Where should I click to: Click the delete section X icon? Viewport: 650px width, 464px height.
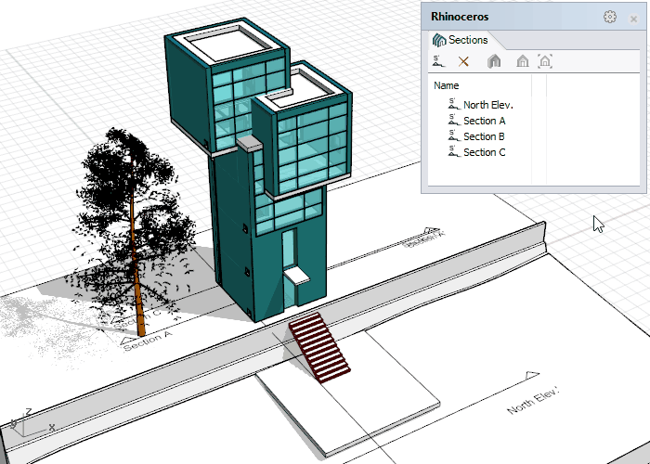coord(463,61)
